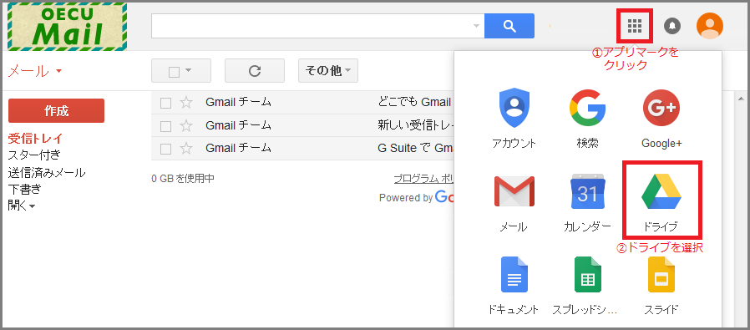Open search options dropdown arrow

click(x=476, y=26)
